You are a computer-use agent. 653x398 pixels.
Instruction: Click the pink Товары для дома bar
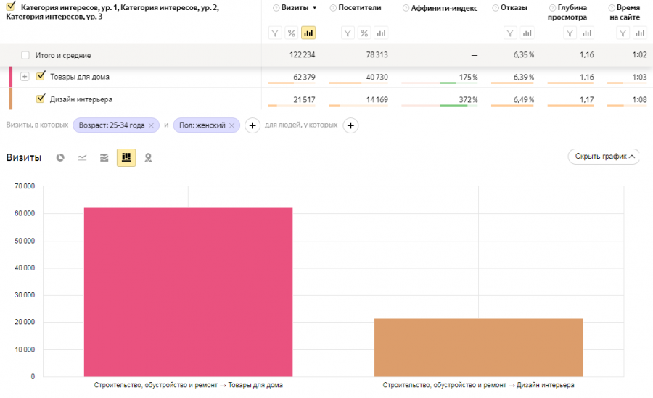tap(188, 291)
